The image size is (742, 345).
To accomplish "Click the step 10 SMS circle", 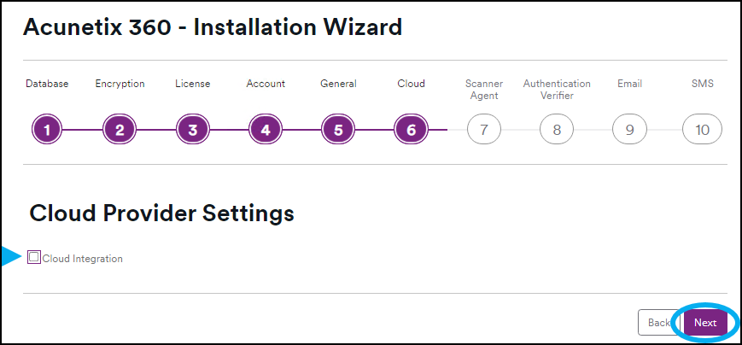I will (x=702, y=129).
